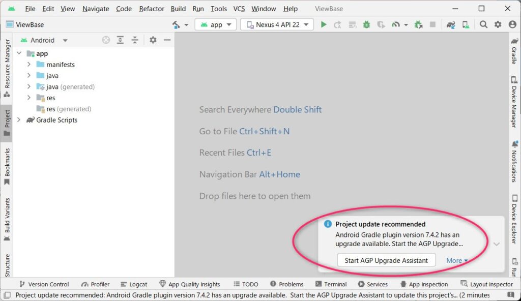Click Start AGP Upgrade Assistant button

(x=386, y=260)
